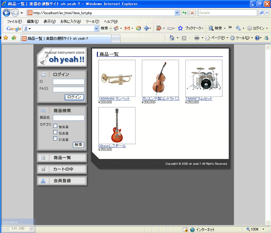Click the 商品検索 magnifier icon in sidebar
Screen dimensions: 271x233
pos(43,110)
